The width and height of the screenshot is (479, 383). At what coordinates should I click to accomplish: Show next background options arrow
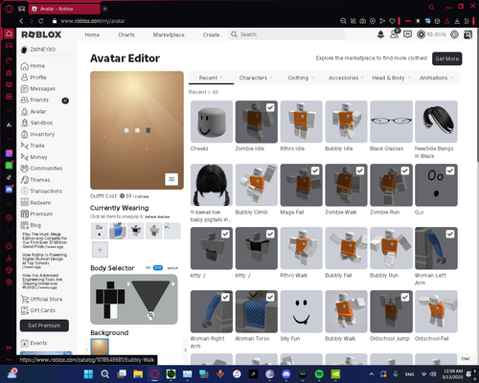pyautogui.click(x=185, y=350)
